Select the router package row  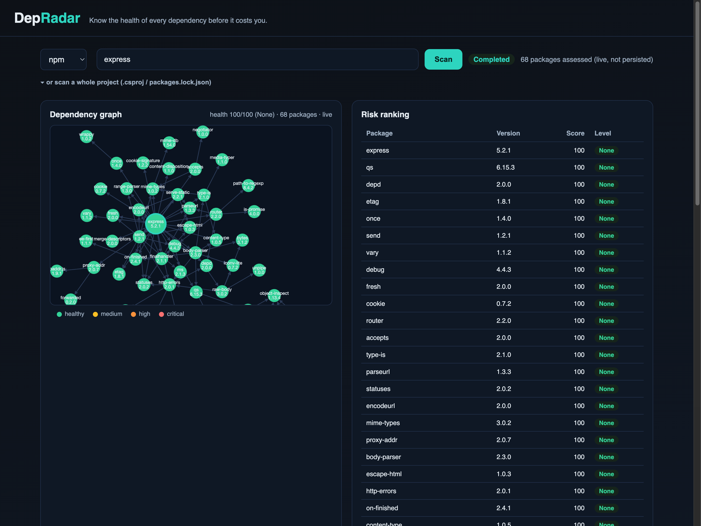coord(502,321)
